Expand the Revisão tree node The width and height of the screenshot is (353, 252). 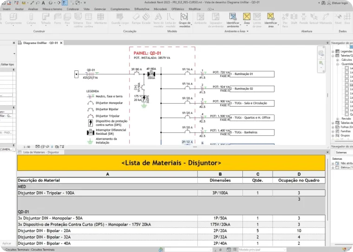point(337,119)
